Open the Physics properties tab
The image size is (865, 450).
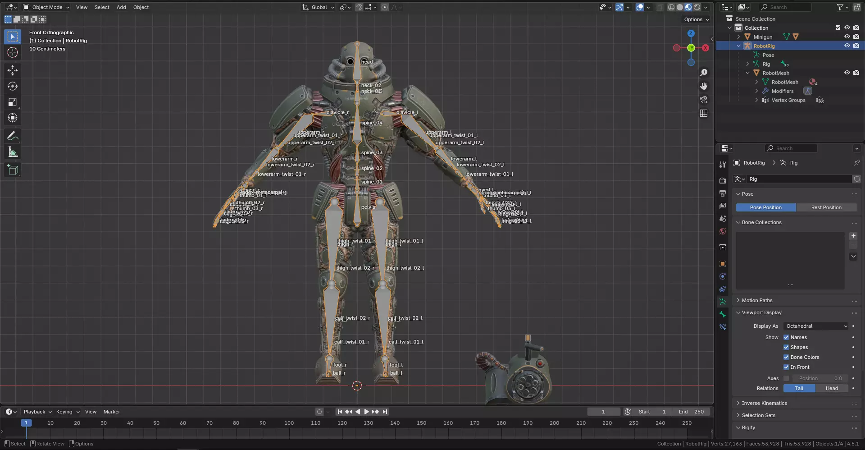[723, 276]
